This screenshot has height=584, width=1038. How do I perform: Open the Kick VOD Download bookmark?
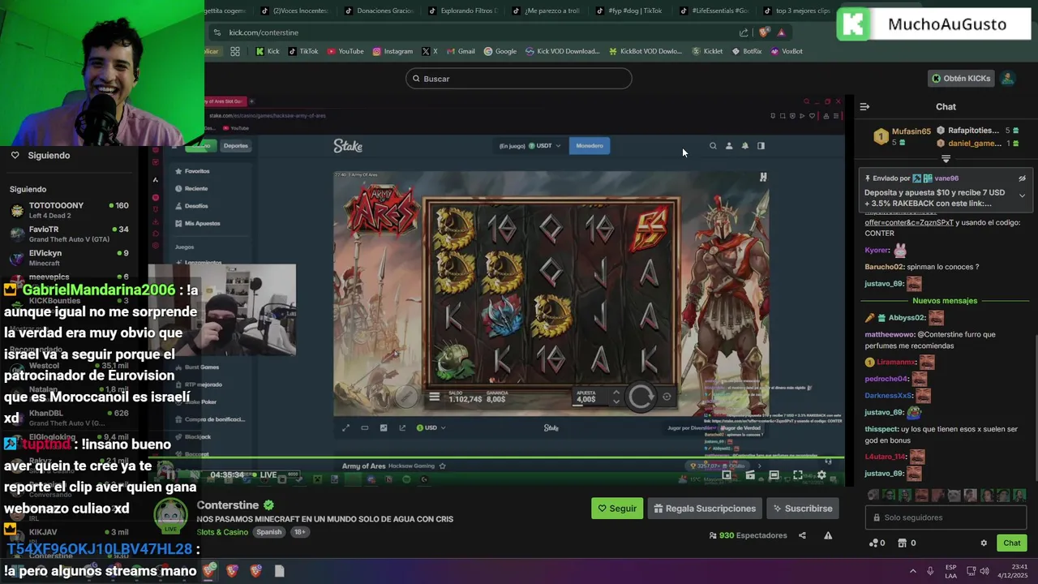pos(562,51)
